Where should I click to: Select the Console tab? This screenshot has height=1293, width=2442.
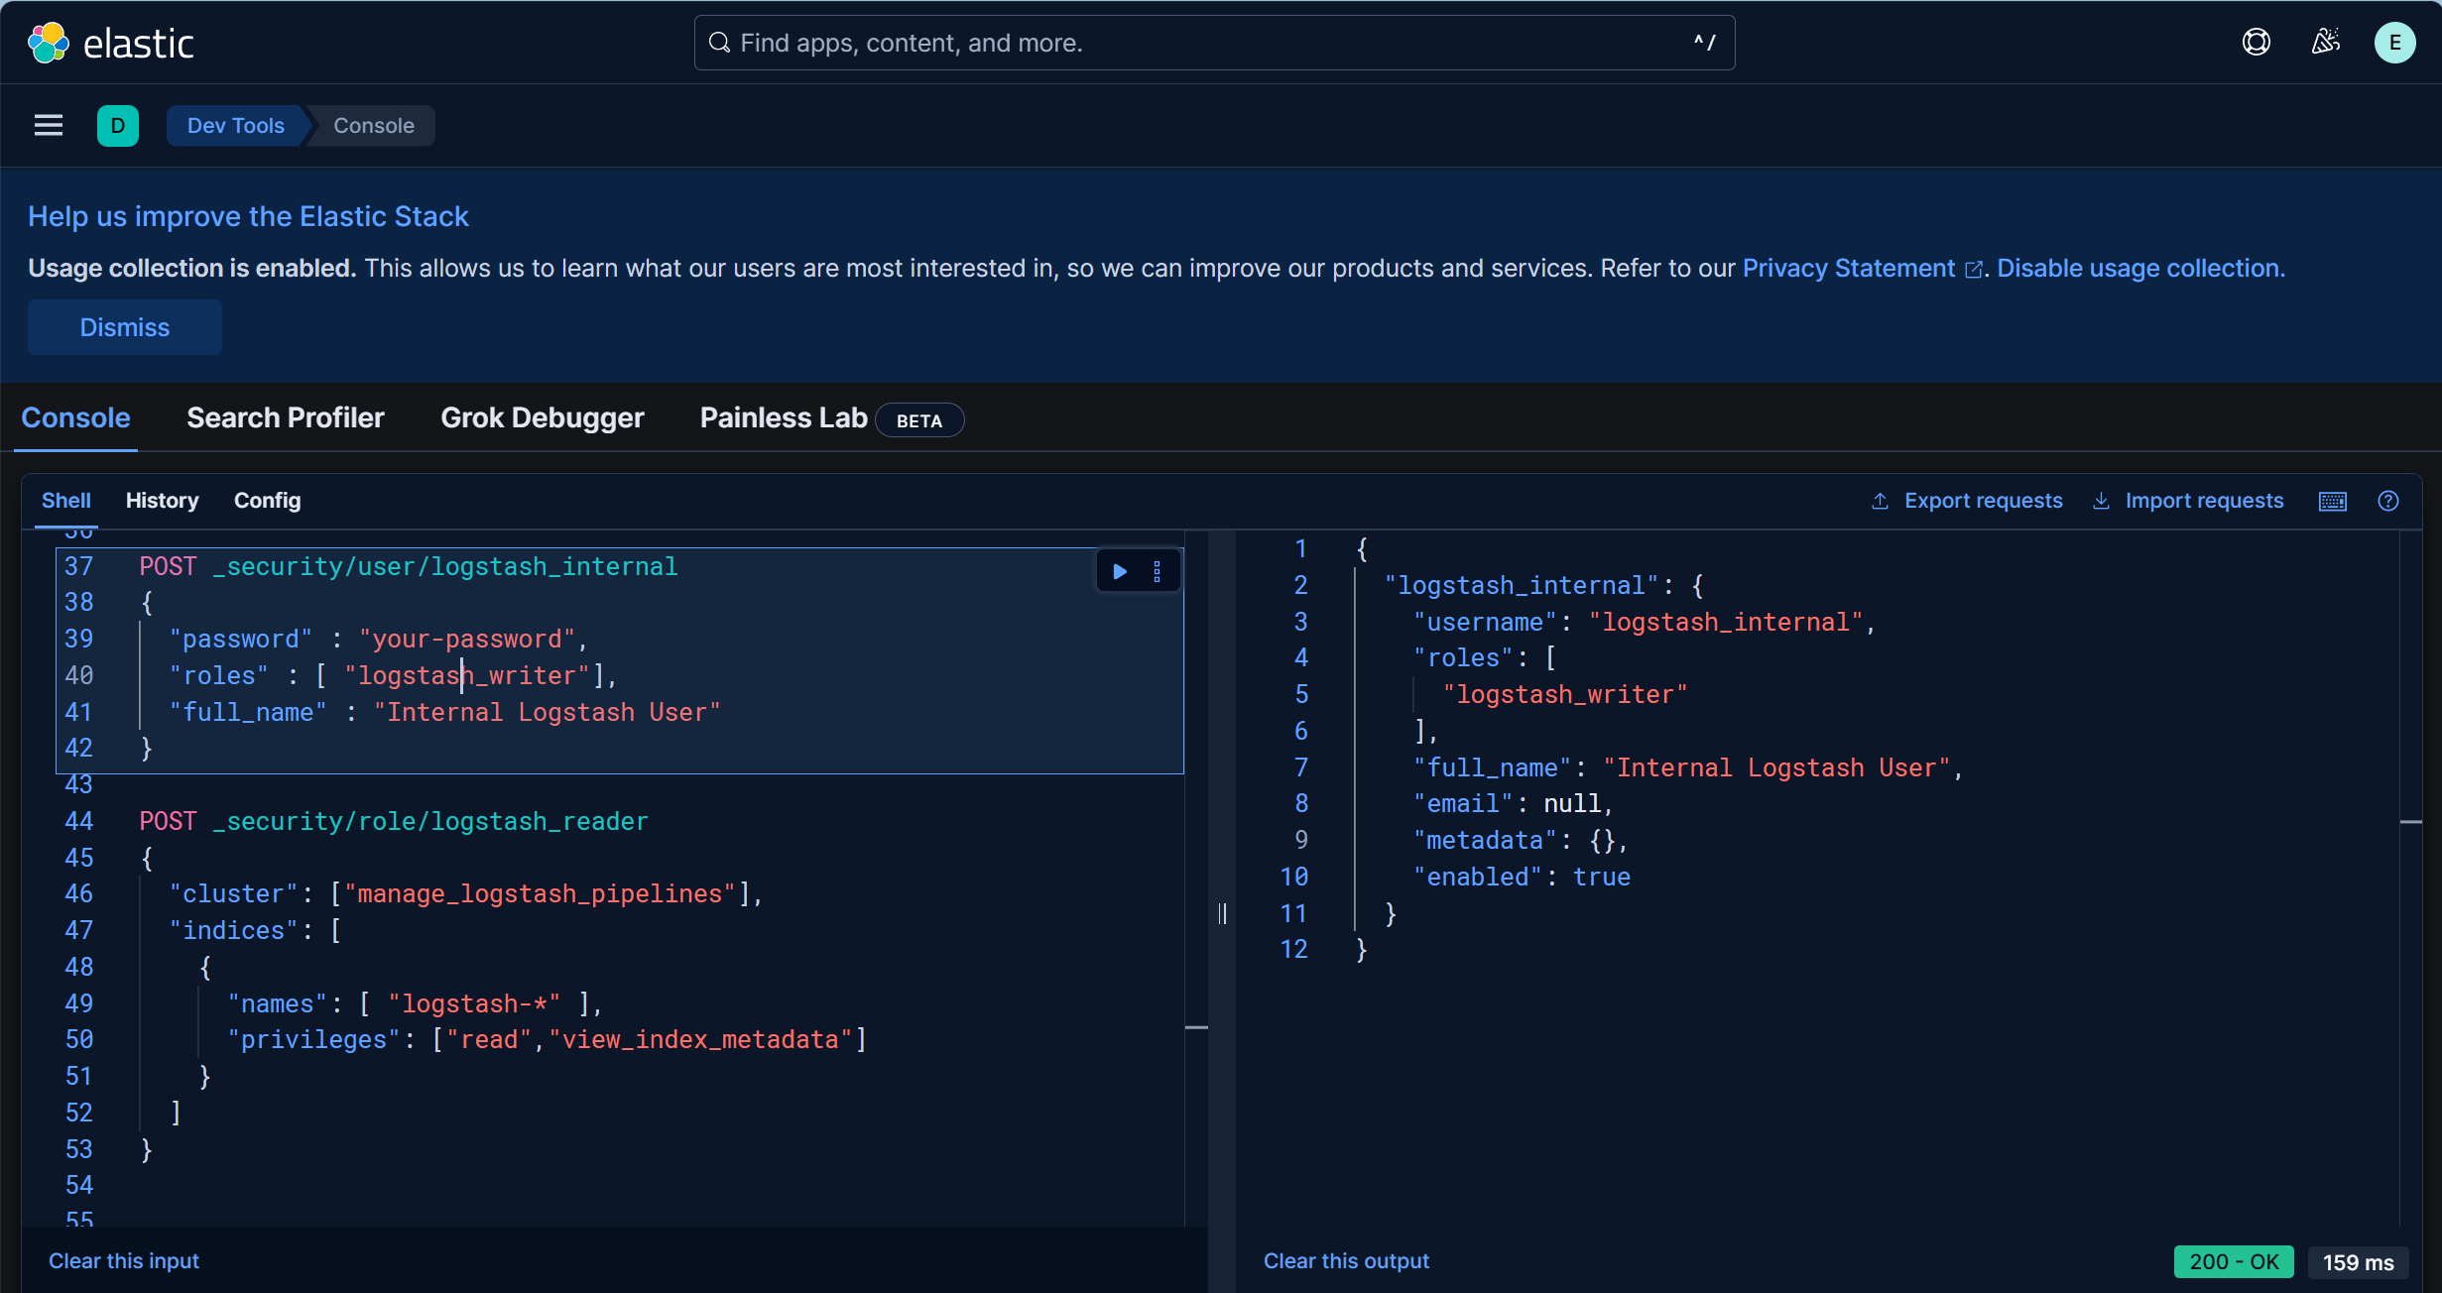76,418
